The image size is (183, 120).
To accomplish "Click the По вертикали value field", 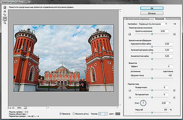I will (166, 87).
